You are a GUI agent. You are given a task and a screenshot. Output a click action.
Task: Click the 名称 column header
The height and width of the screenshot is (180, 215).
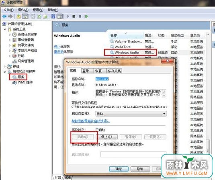point(126,35)
